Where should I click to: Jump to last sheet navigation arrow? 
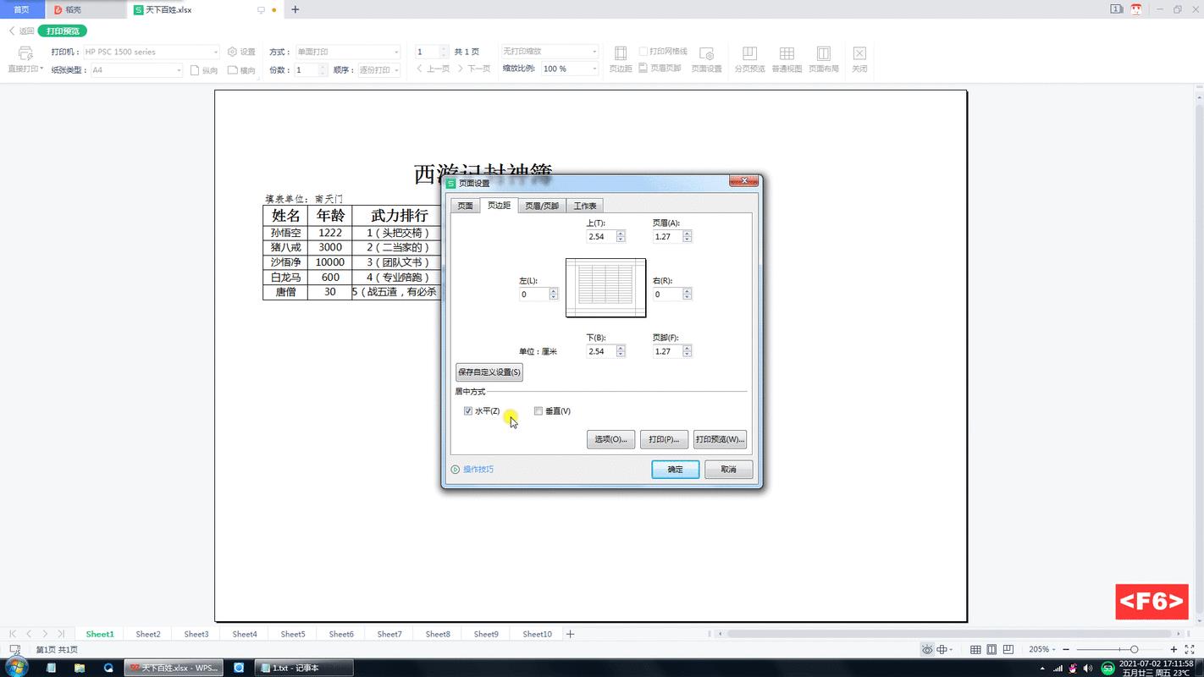(x=61, y=634)
